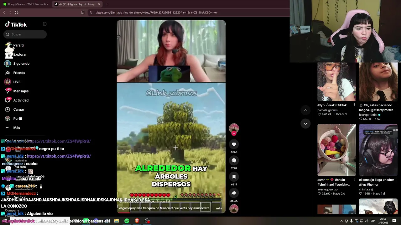Open the comments on the video
Image resolution: width=401 pixels, height=225 pixels.
234,160
